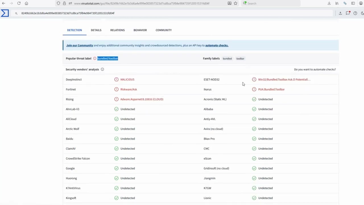Viewport: 364px width, 205px height.
Task: Click the Huorong vendor name
Action: point(71,178)
